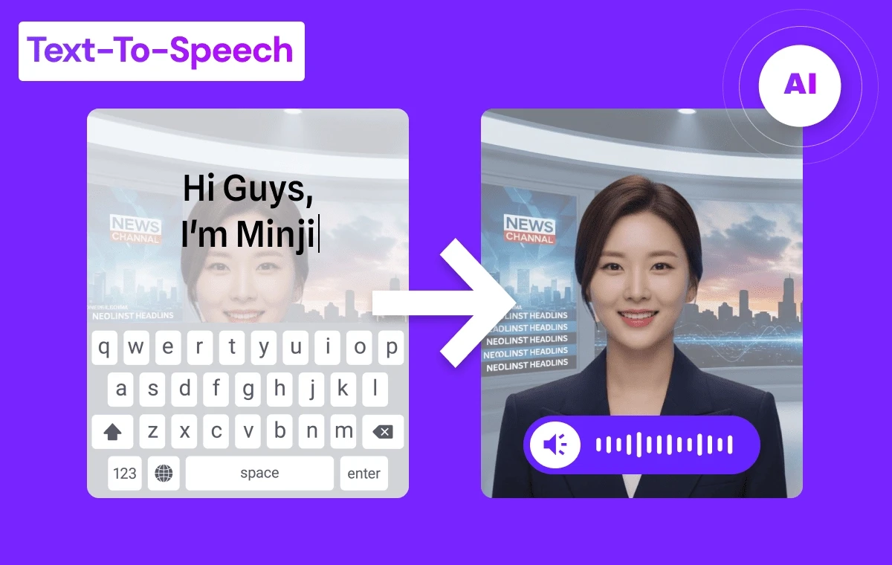Tap the waveform visualization in the audio bar
Image resolution: width=892 pixels, height=565 pixels.
point(665,444)
